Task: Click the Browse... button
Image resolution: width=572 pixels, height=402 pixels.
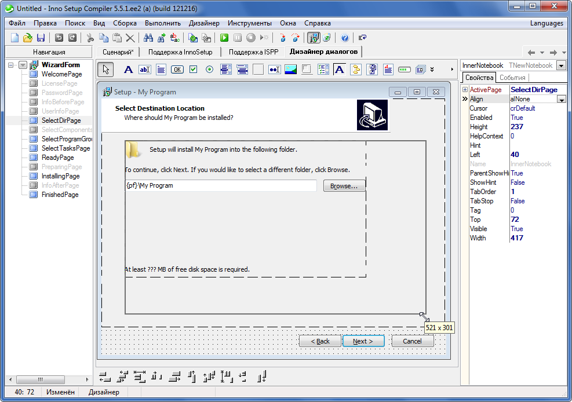Action: pos(344,186)
